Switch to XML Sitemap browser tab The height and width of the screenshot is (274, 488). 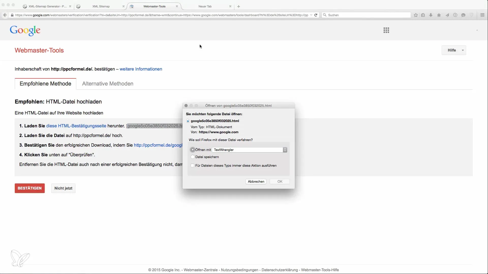(x=101, y=6)
